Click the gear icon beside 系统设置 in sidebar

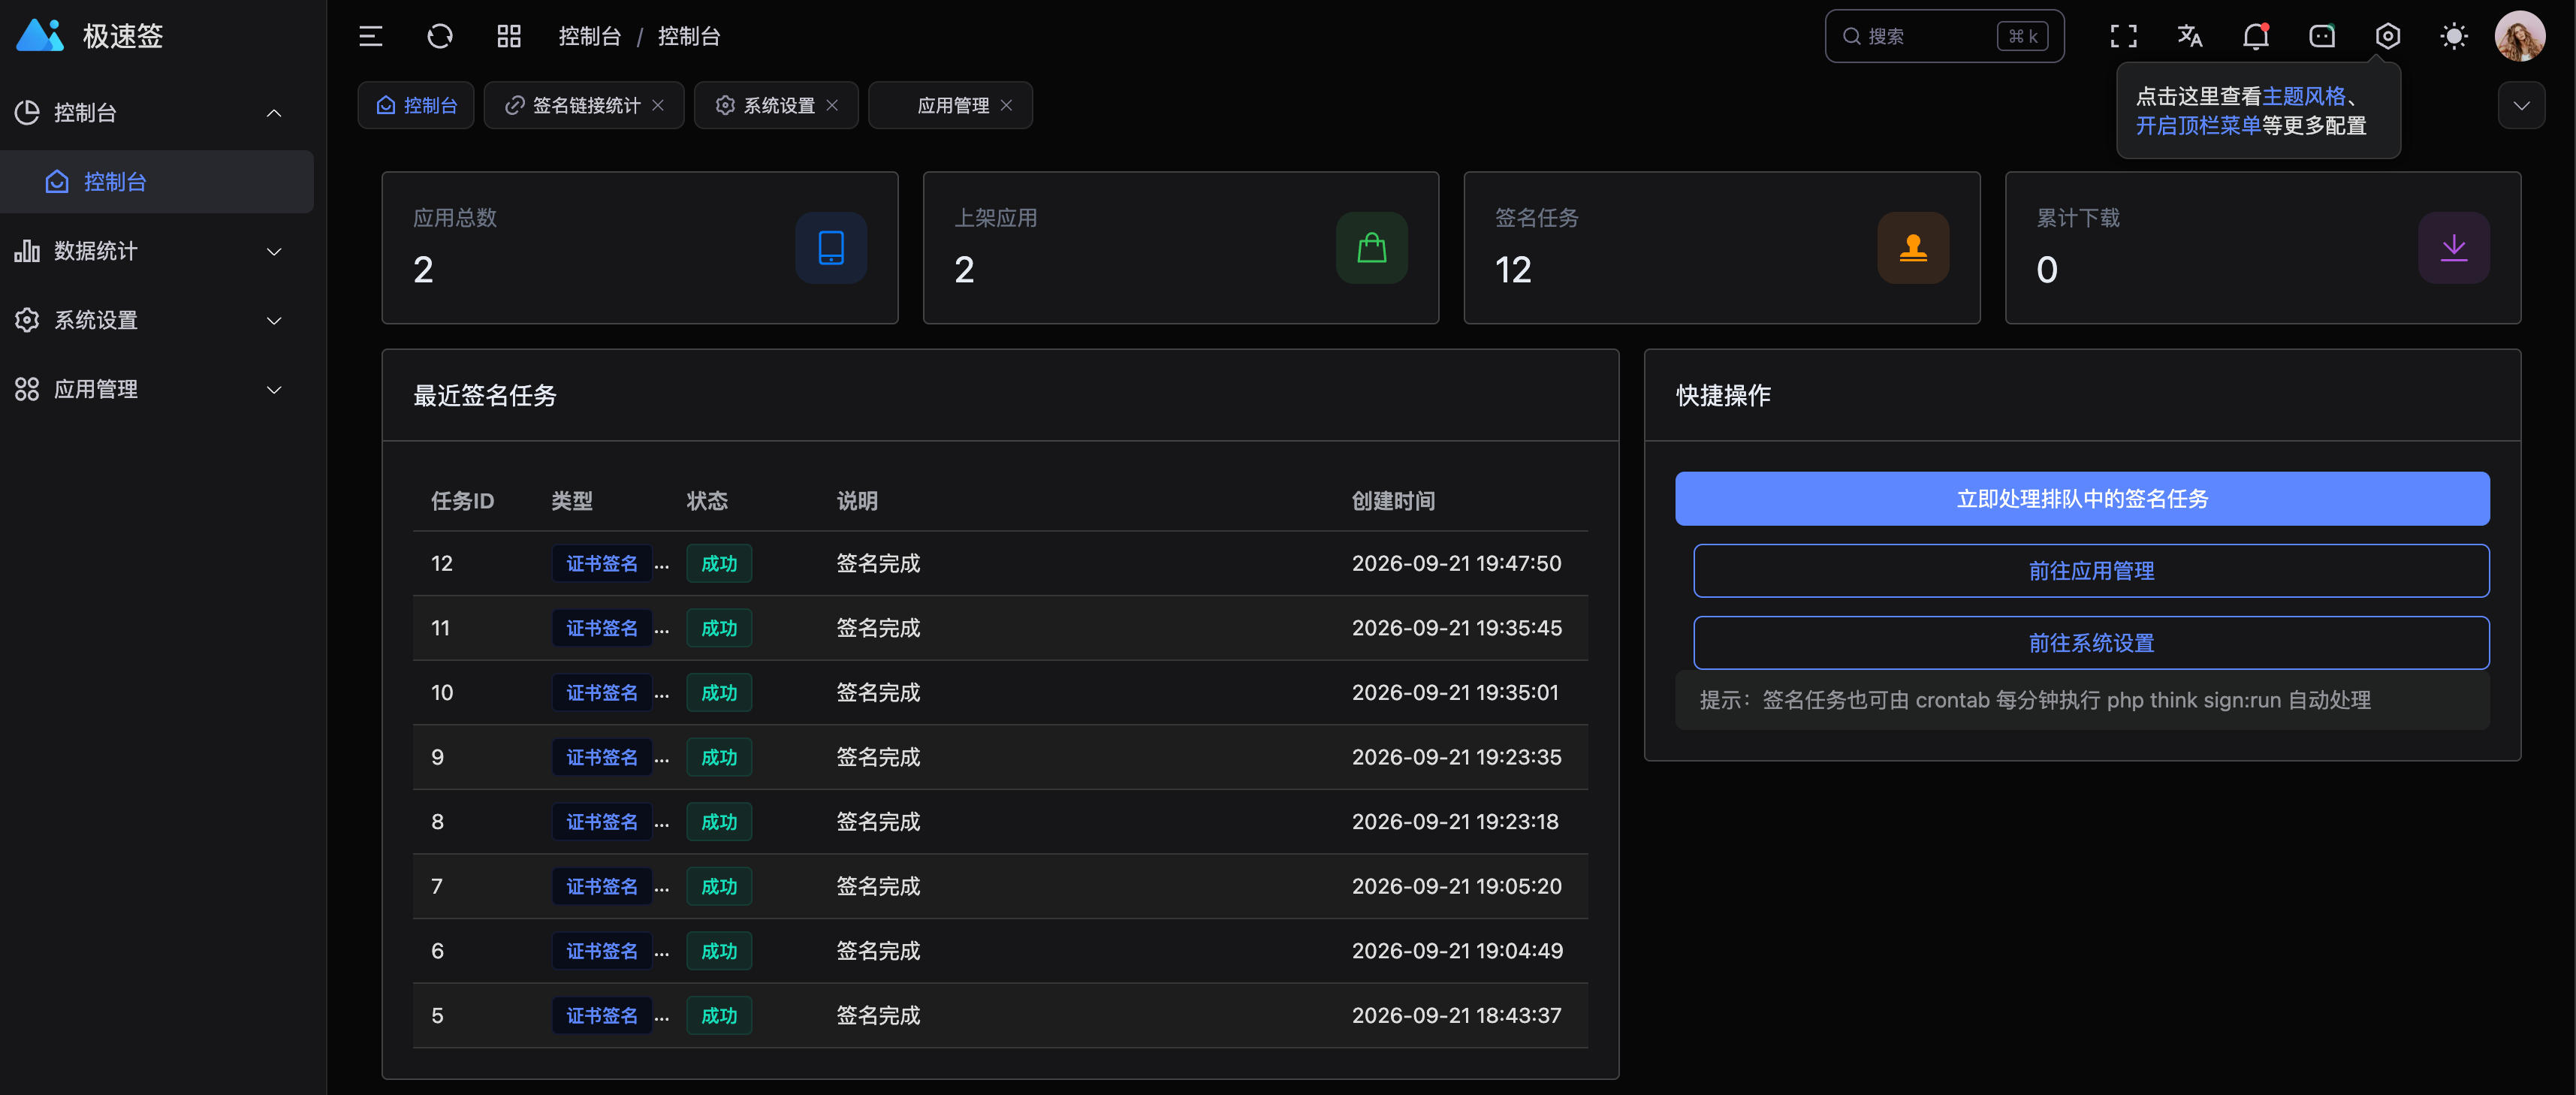(27, 320)
